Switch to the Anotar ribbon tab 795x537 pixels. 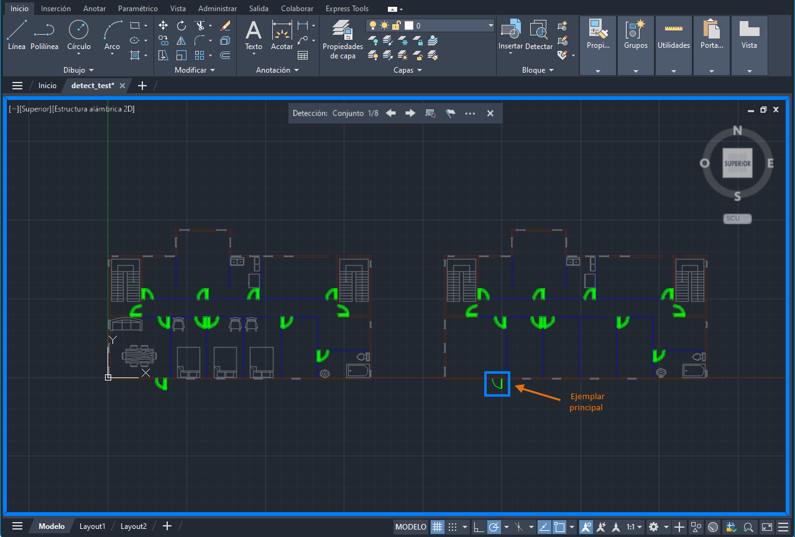(94, 9)
